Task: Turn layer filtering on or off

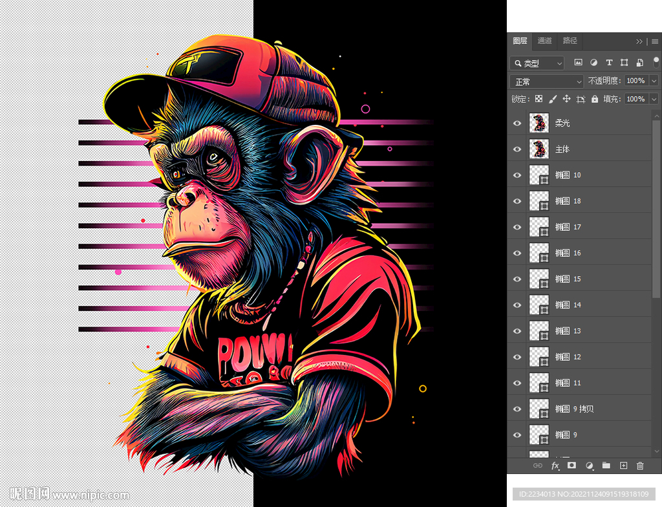Action: [x=656, y=61]
